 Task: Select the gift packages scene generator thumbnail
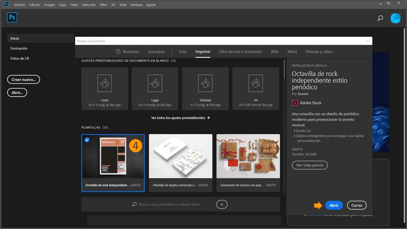coord(248,156)
